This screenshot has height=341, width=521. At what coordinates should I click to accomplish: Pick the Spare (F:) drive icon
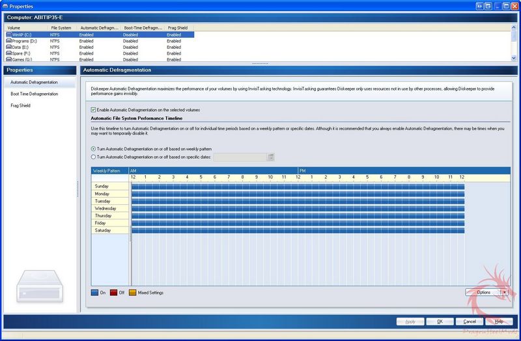click(x=8, y=53)
